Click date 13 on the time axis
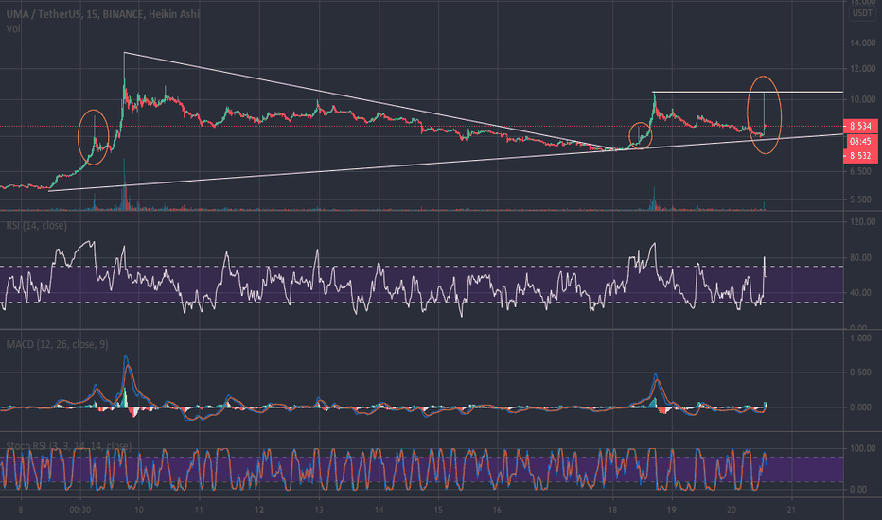Image resolution: width=882 pixels, height=520 pixels. click(x=319, y=510)
